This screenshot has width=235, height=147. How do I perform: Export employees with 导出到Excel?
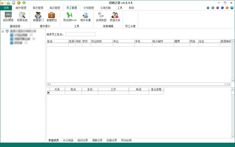[70, 17]
